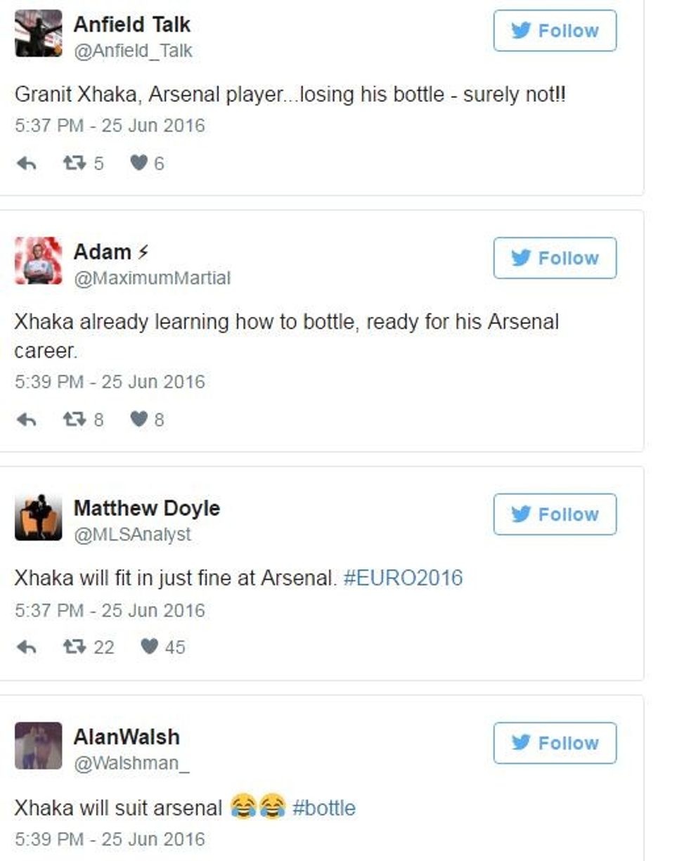Like Matthew Doyle's tweet with 45 likes
This screenshot has width=689, height=861.
149,647
